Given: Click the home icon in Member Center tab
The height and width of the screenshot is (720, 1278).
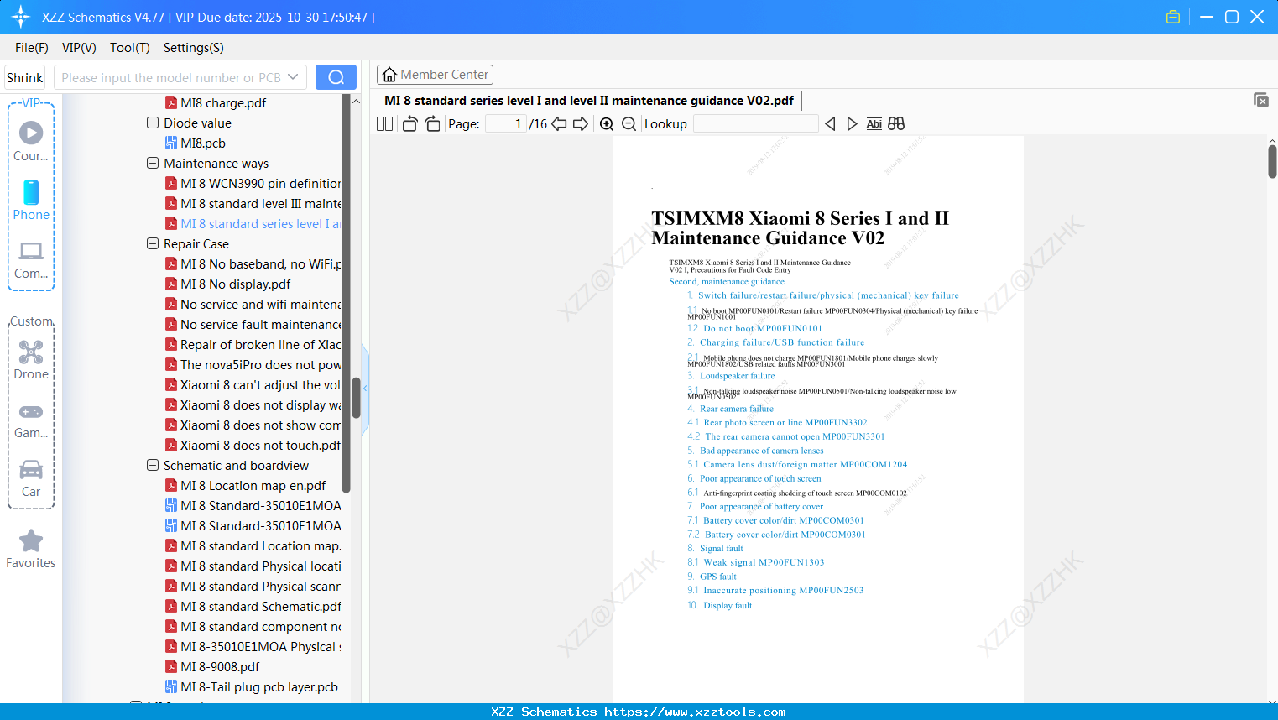Looking at the screenshot, I should click(389, 75).
